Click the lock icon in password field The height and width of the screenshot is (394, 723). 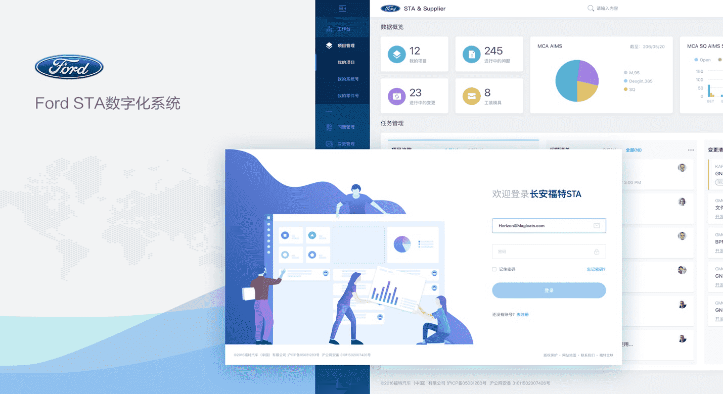[x=597, y=252]
